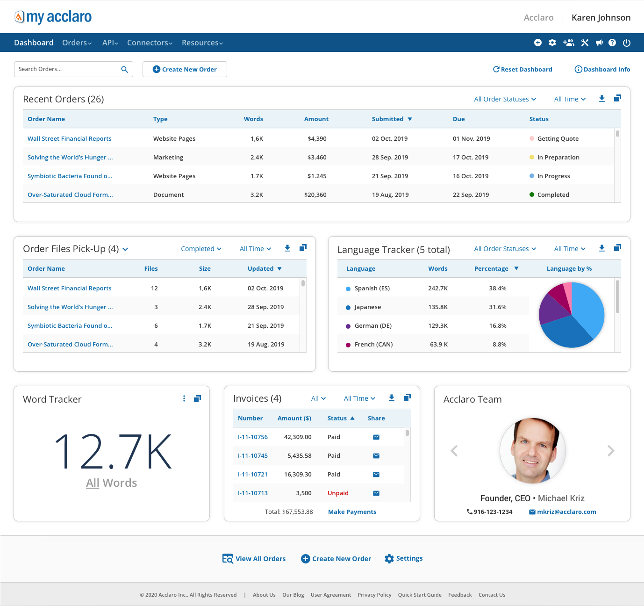Image resolution: width=644 pixels, height=606 pixels.
Task: Open the Wall Street Financial Reports order
Action: 69,138
